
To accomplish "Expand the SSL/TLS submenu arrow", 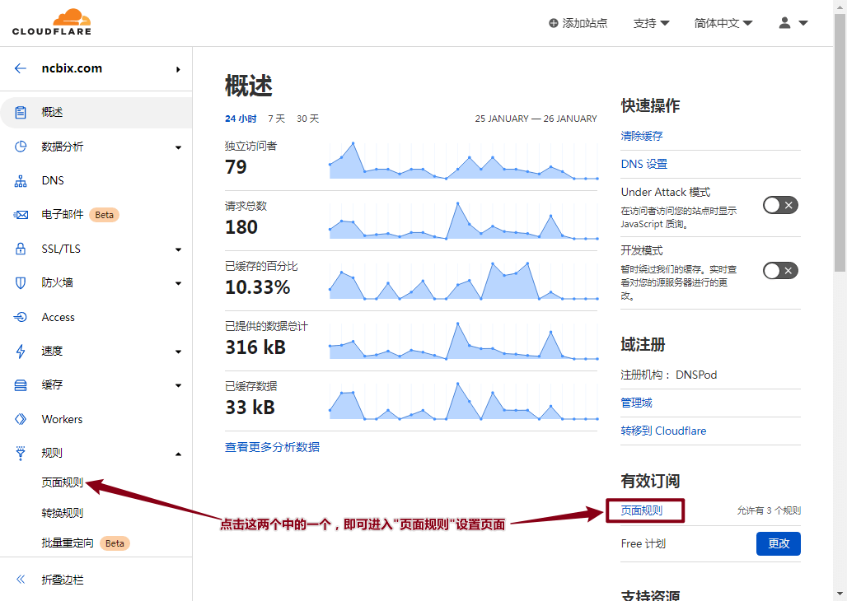I will (x=178, y=249).
